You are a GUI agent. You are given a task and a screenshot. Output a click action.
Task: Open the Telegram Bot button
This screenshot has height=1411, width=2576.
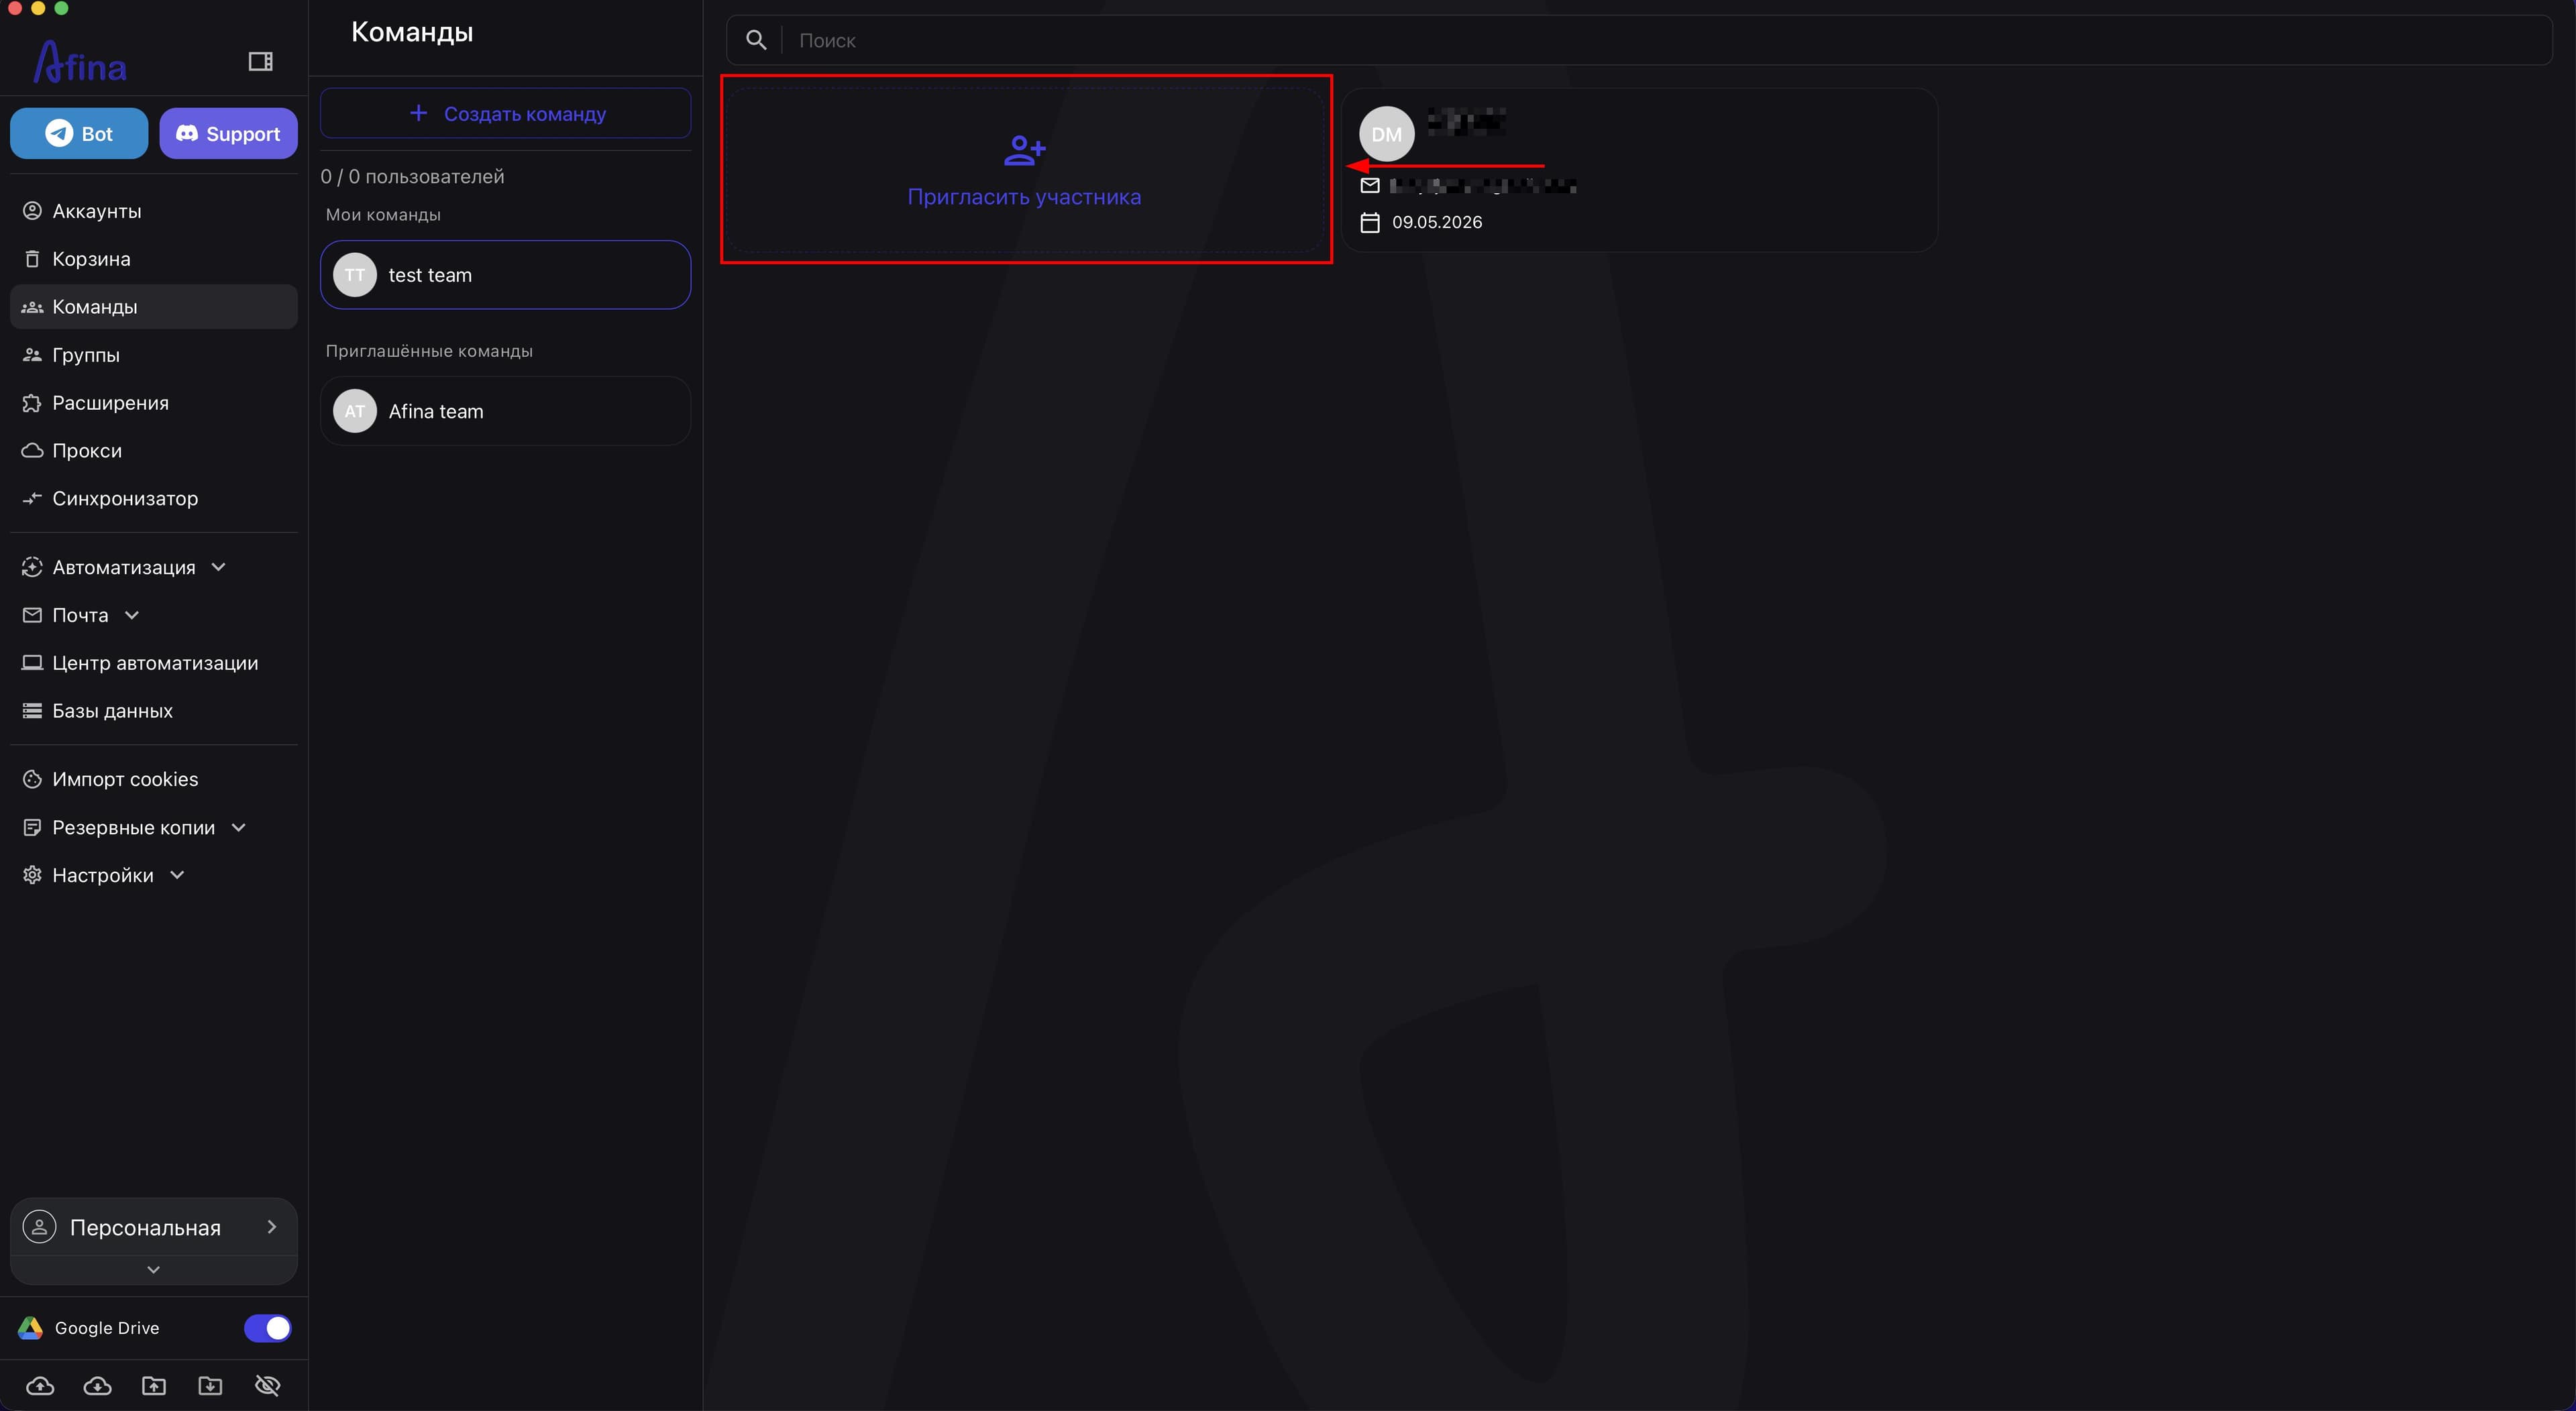click(79, 133)
